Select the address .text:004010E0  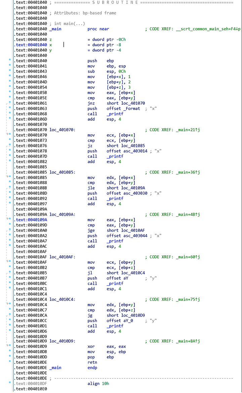click(31, 389)
